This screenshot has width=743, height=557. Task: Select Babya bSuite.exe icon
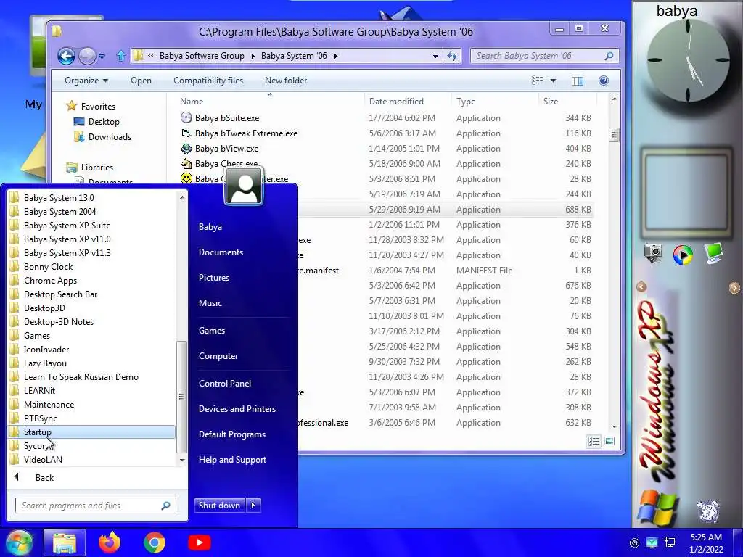pos(186,118)
